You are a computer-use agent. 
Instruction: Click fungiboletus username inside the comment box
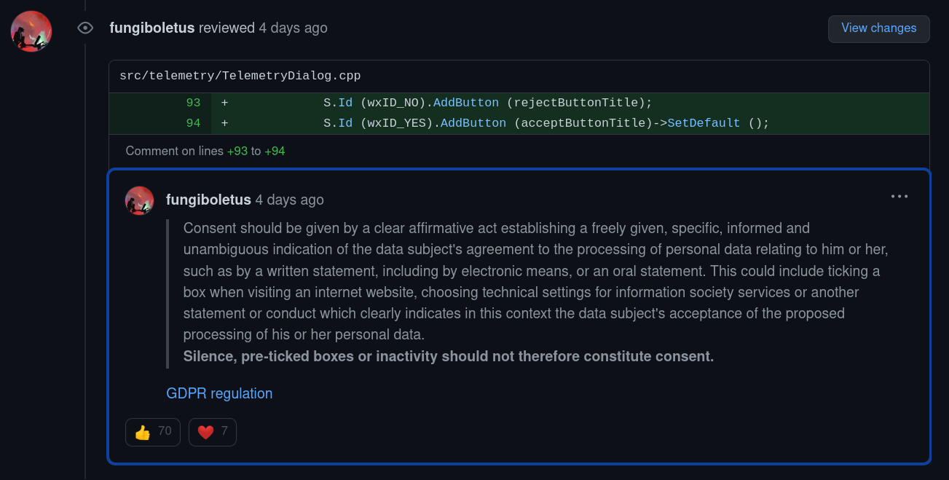tap(208, 200)
